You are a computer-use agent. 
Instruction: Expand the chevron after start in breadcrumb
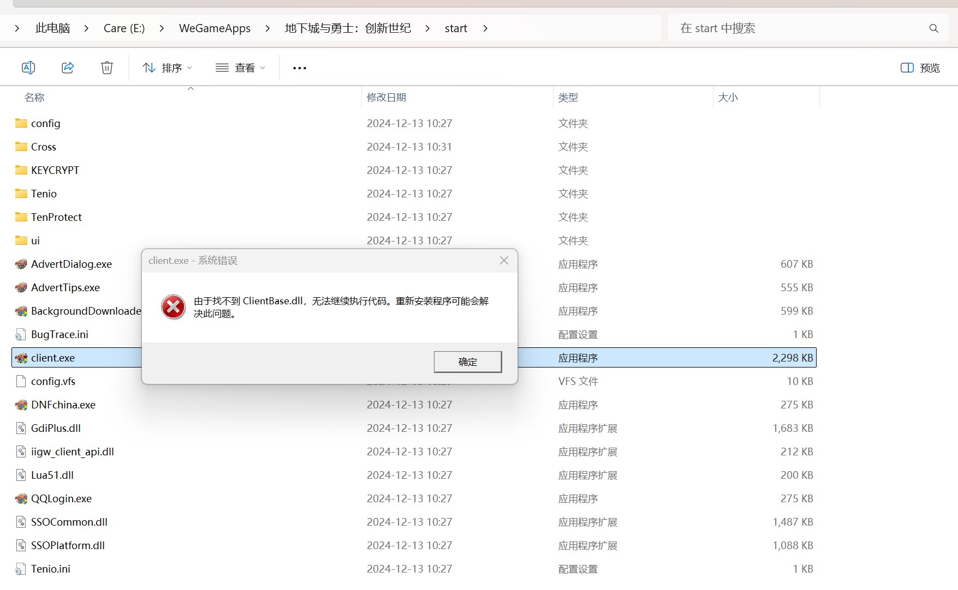[x=485, y=28]
